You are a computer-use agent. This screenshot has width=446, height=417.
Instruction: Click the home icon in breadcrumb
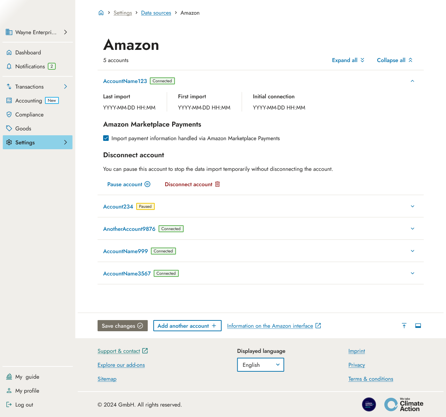point(101,13)
